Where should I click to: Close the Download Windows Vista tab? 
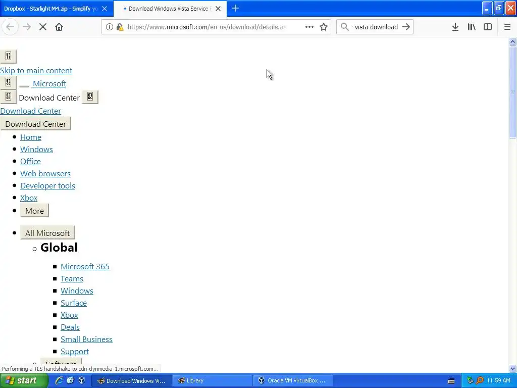[218, 9]
